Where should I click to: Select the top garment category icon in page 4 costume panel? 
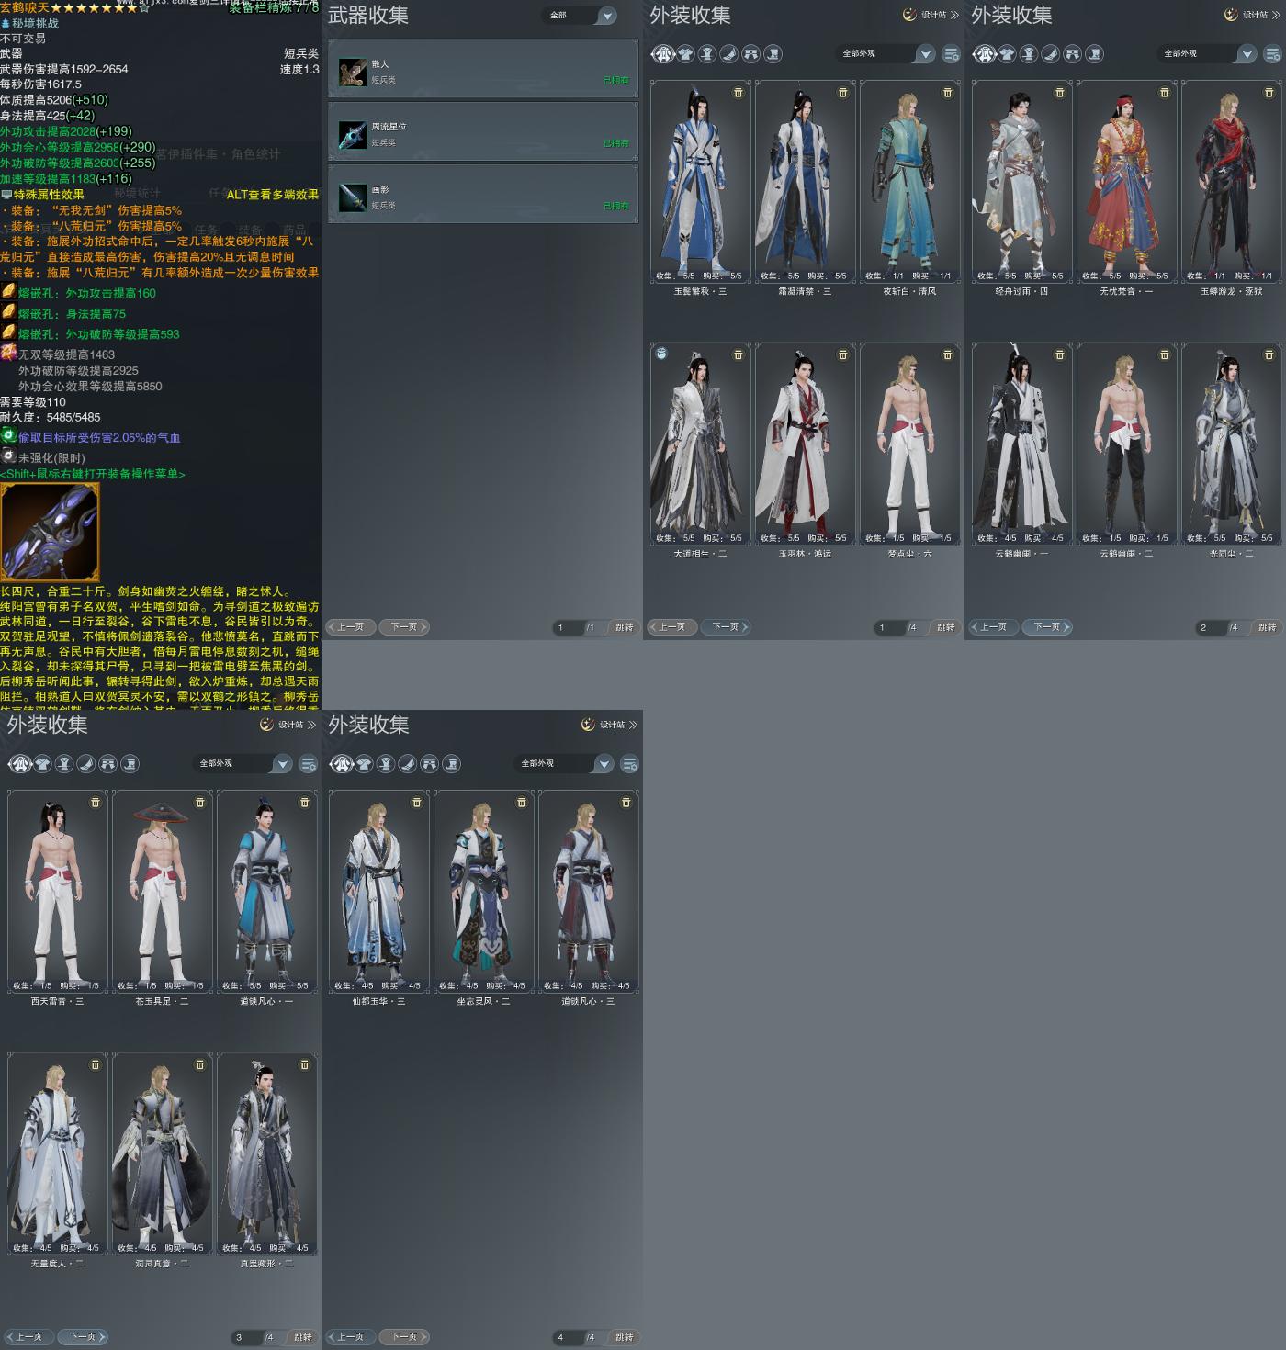(364, 764)
